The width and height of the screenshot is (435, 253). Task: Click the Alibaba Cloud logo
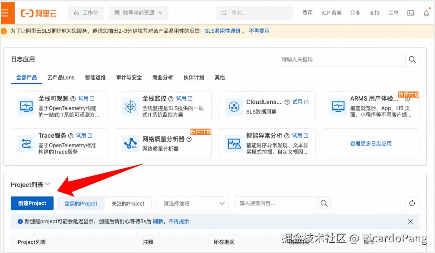tap(39, 13)
